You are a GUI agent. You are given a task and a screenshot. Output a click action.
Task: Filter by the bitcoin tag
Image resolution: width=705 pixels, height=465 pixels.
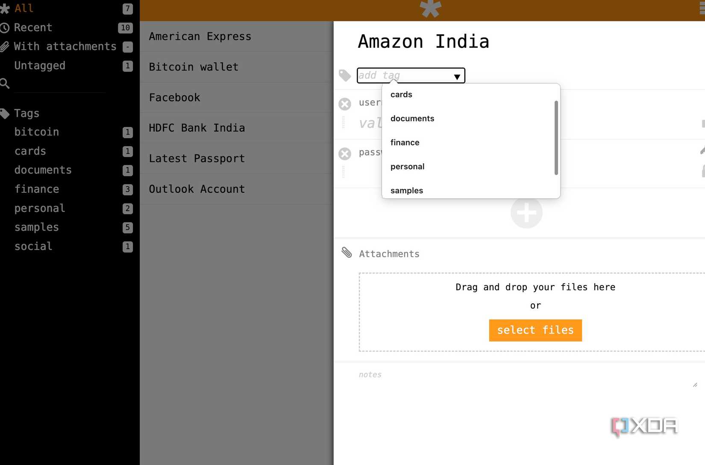pyautogui.click(x=37, y=132)
